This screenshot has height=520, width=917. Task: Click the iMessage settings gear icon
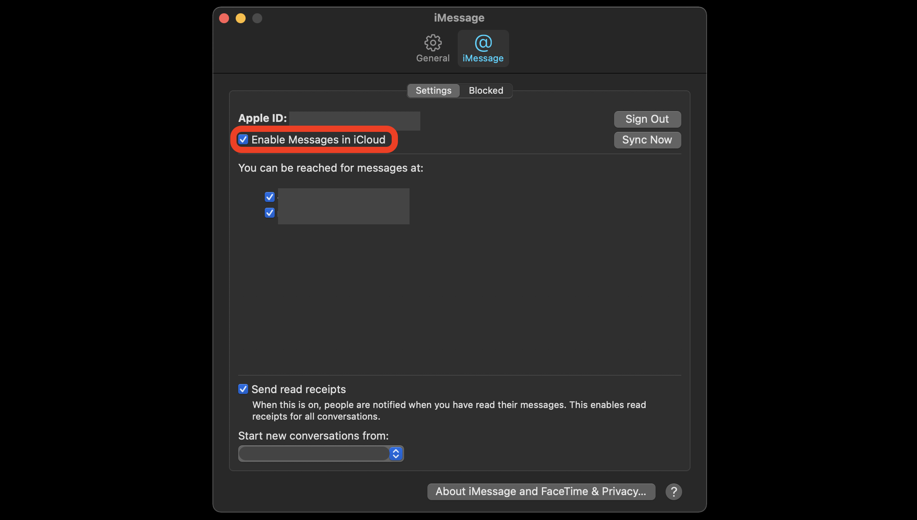pos(432,42)
